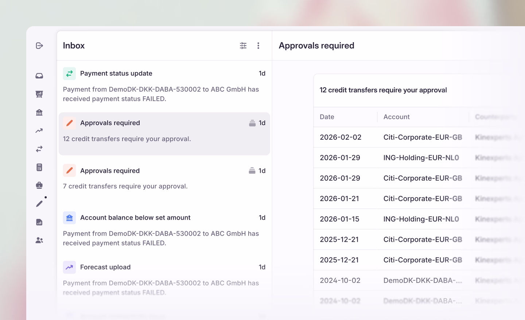The image size is (525, 320).
Task: Open the briefcase icon in sidebar
Action: (39, 185)
